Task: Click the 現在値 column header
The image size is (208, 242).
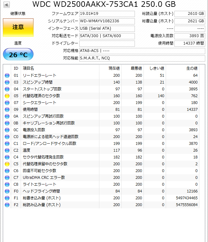Action: click(110, 68)
